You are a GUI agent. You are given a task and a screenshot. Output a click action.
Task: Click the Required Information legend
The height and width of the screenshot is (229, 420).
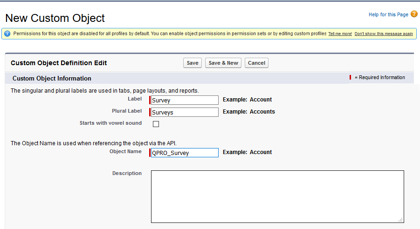pos(379,78)
